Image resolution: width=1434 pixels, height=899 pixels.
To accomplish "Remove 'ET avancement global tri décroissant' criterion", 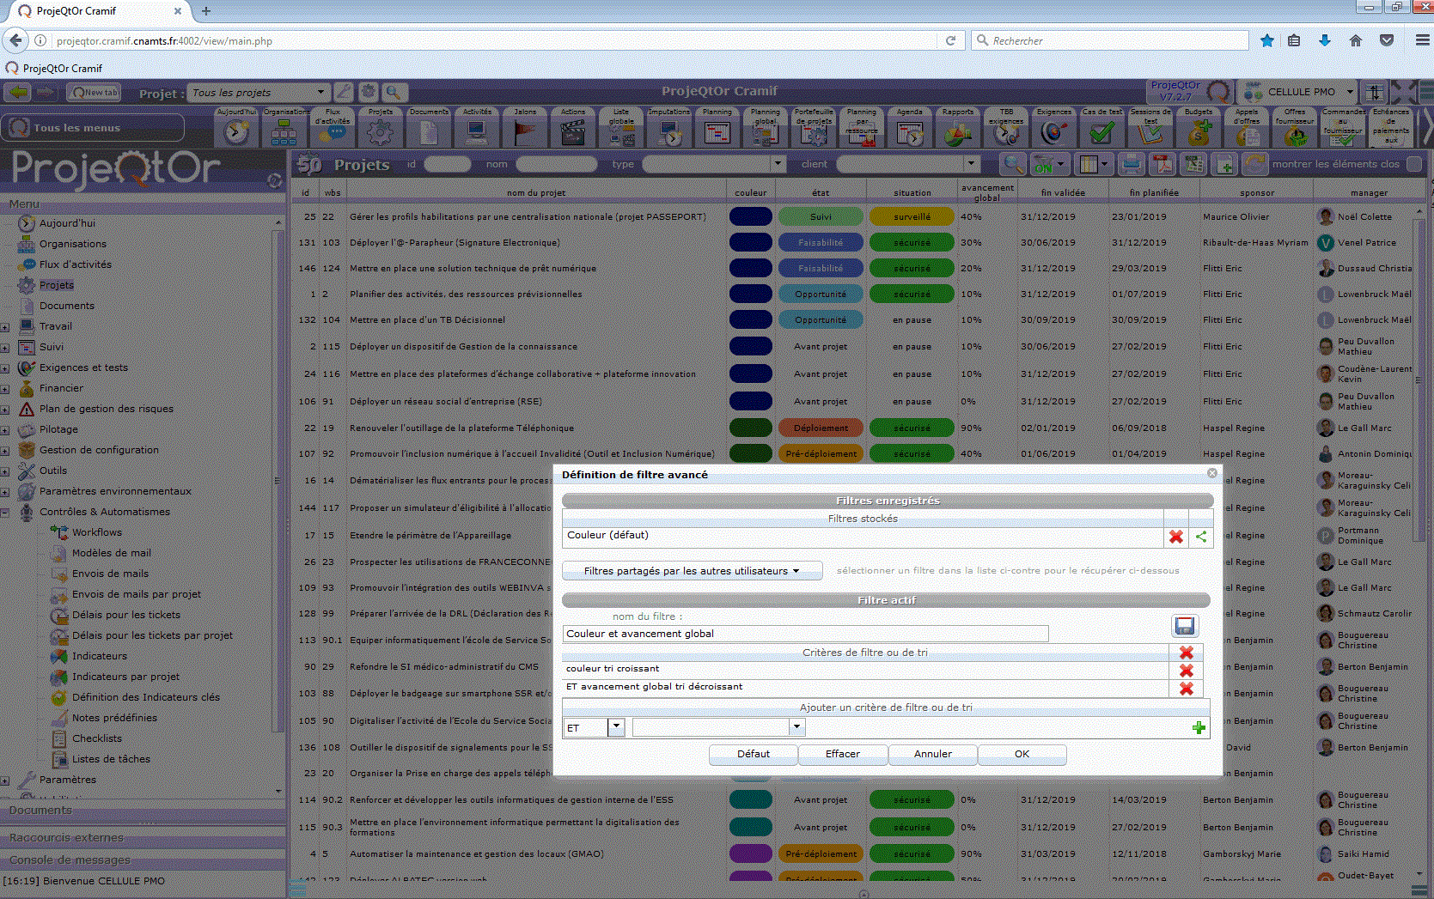I will pyautogui.click(x=1186, y=688).
